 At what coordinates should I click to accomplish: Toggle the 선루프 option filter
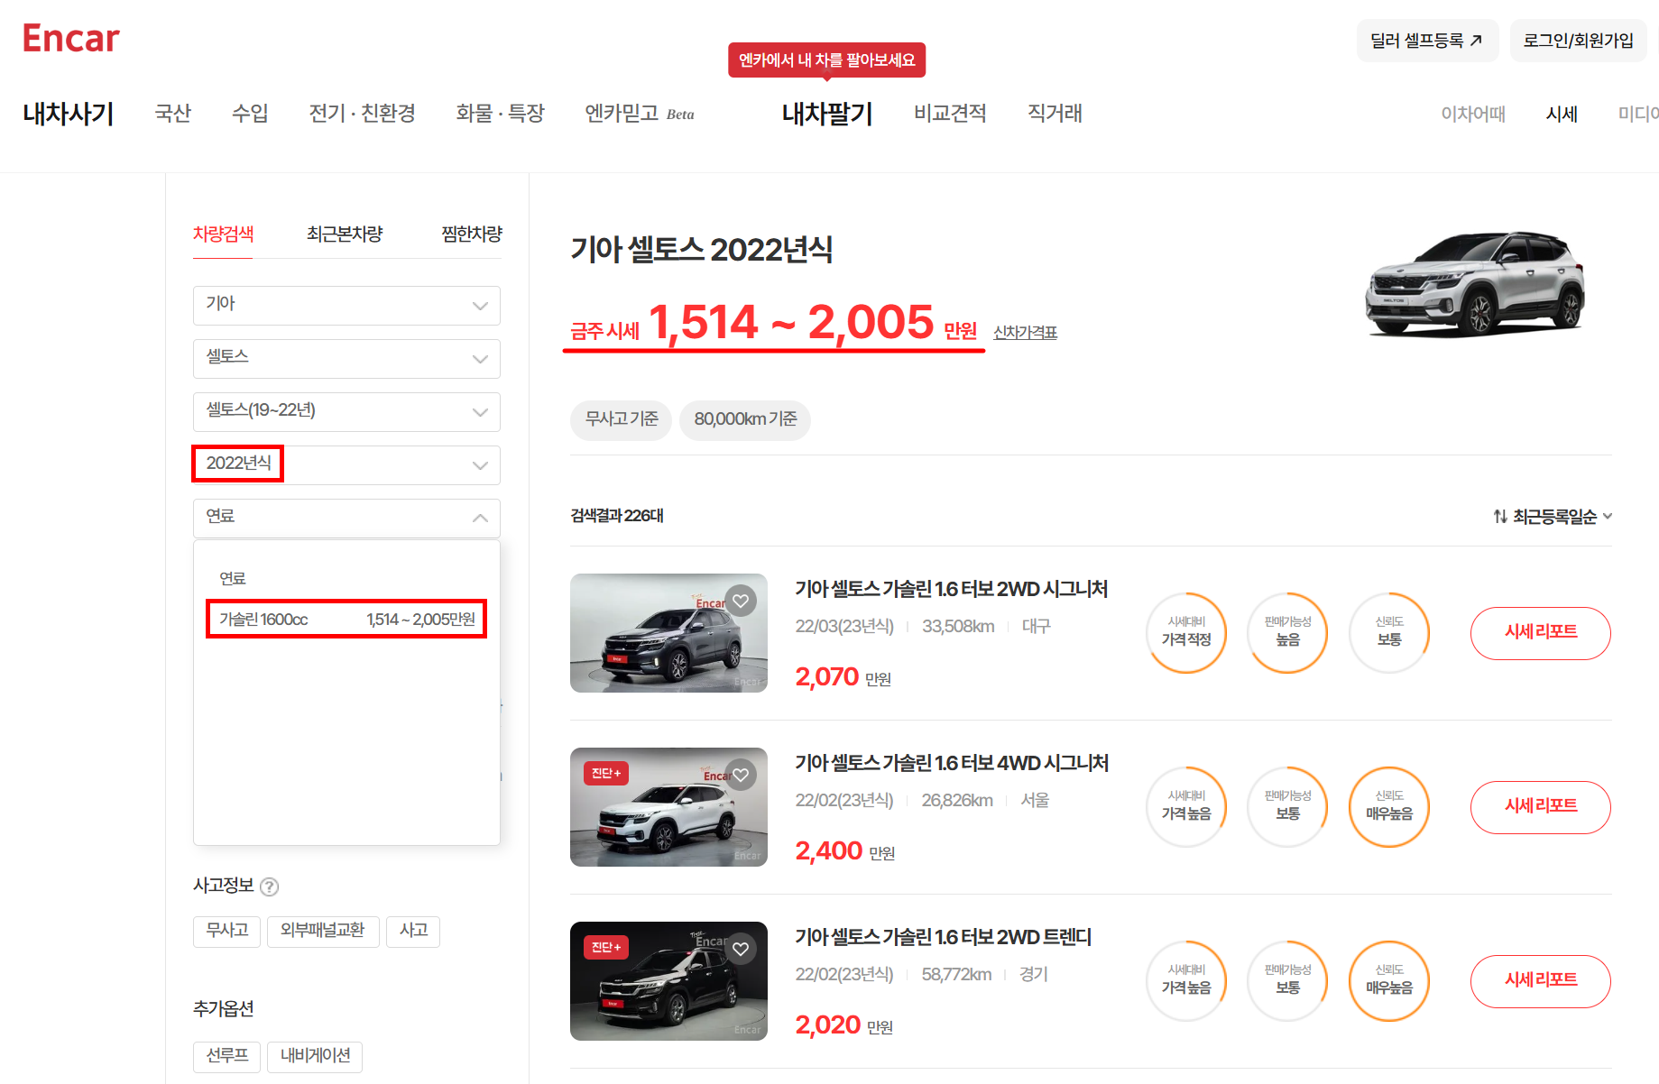click(x=226, y=1056)
